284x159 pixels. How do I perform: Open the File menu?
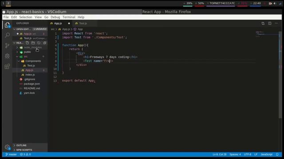(6, 17)
